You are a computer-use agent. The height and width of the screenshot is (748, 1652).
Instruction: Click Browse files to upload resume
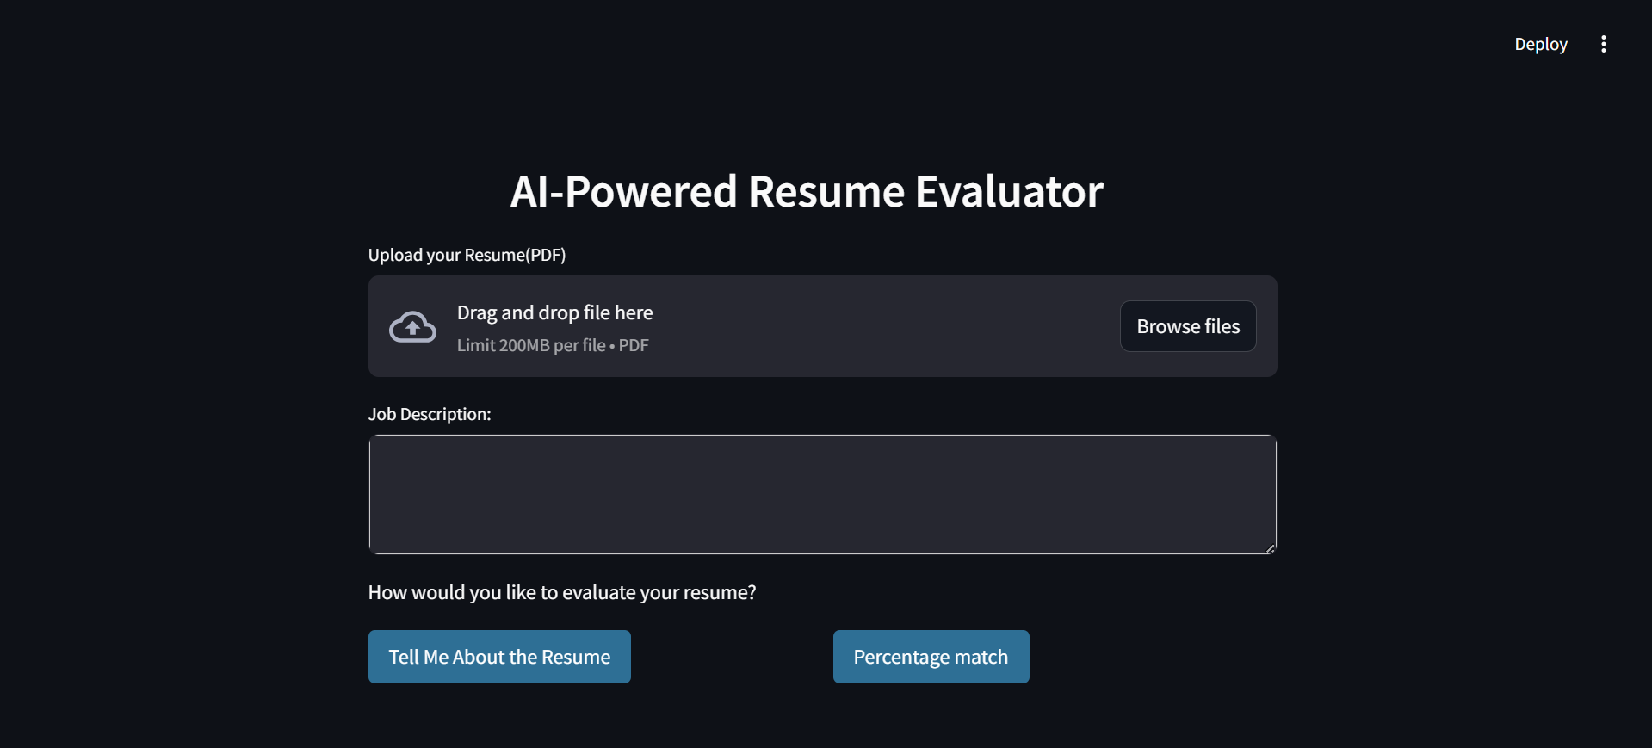[1188, 326]
